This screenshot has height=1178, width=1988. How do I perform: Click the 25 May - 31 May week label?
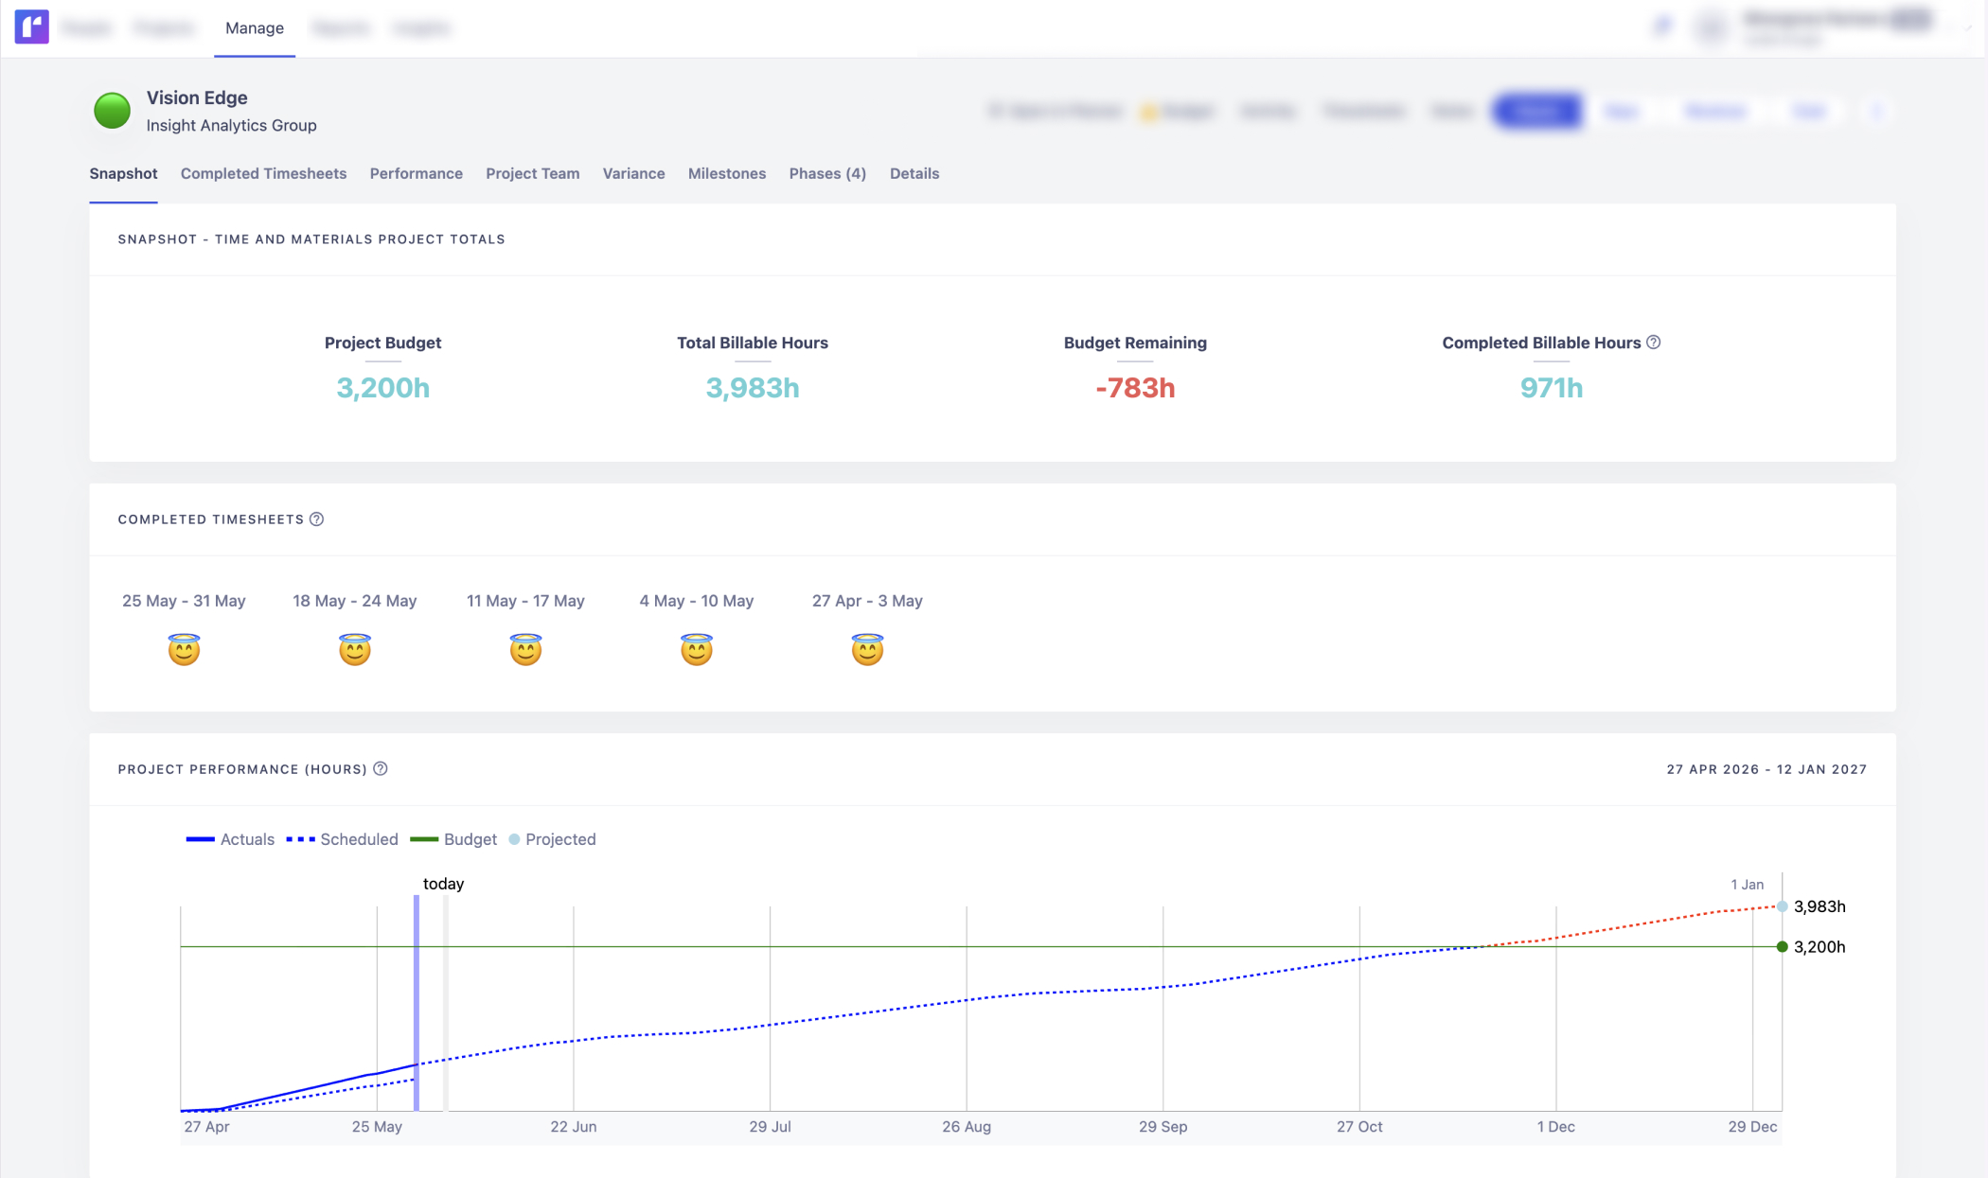(184, 601)
